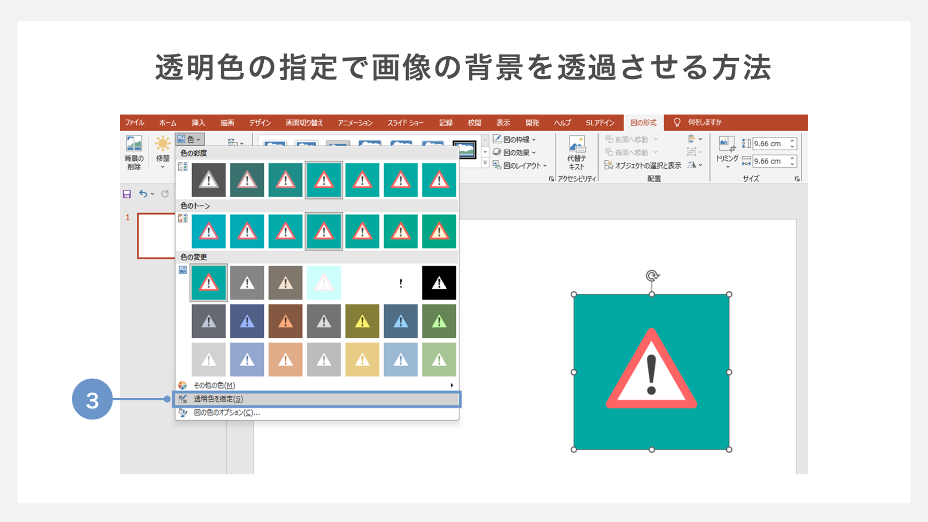Select Picture Border (図の枠線) option
Image resolution: width=928 pixels, height=522 pixels.
coord(514,139)
